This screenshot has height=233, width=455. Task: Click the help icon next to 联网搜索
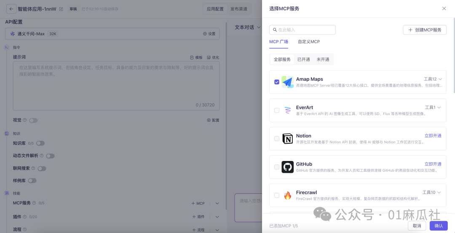(x=33, y=168)
